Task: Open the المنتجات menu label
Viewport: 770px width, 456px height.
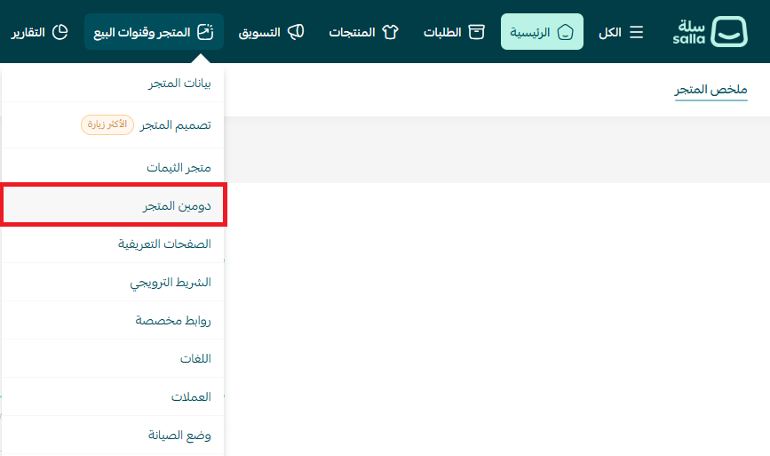Action: click(x=352, y=32)
